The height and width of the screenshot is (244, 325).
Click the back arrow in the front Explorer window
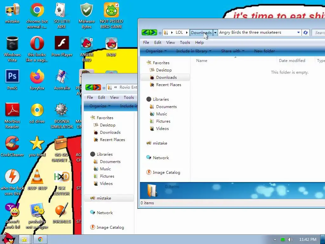(x=145, y=32)
